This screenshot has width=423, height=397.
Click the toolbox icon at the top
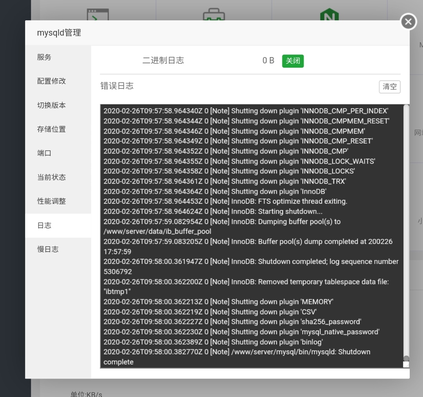coord(213,15)
